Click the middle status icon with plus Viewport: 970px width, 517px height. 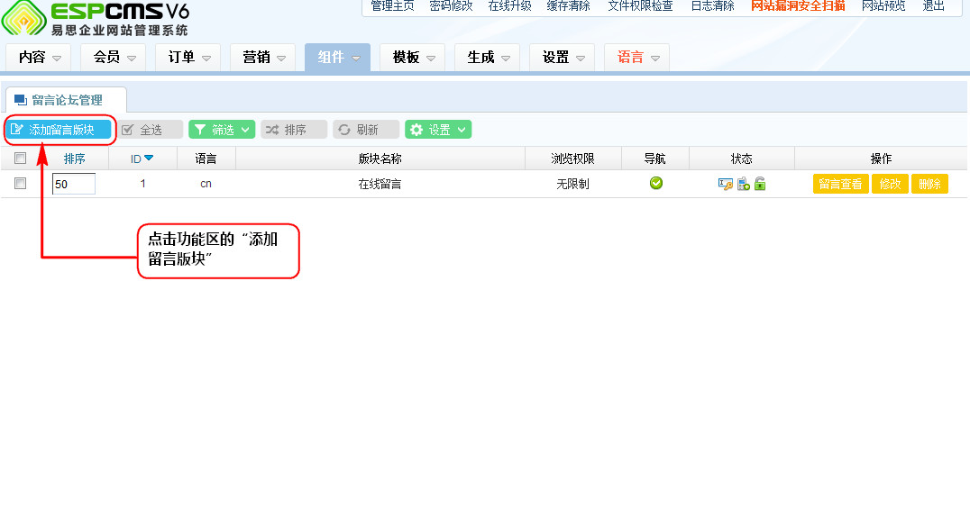tap(743, 184)
